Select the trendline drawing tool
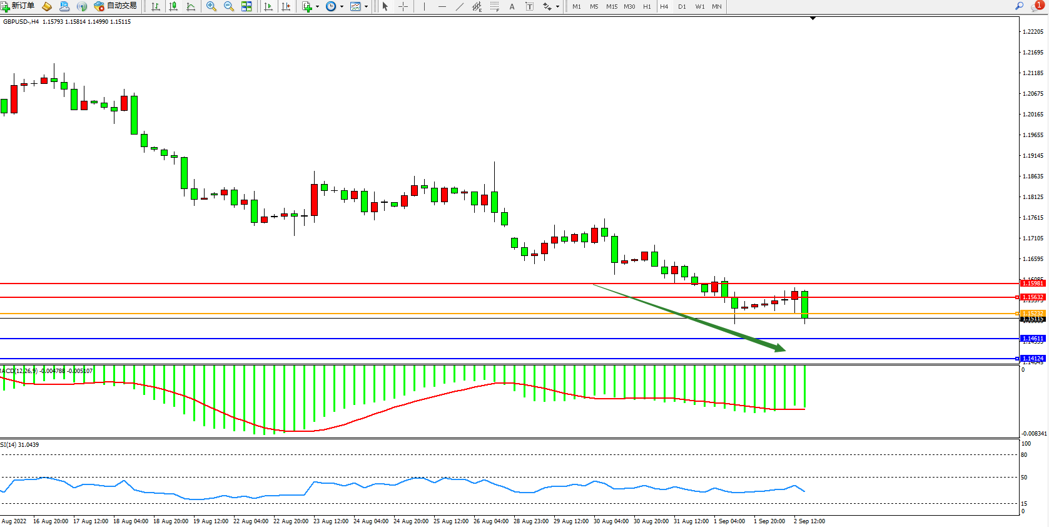 [x=460, y=6]
